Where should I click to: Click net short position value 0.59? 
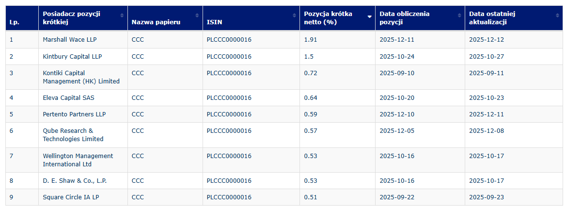[x=311, y=114]
